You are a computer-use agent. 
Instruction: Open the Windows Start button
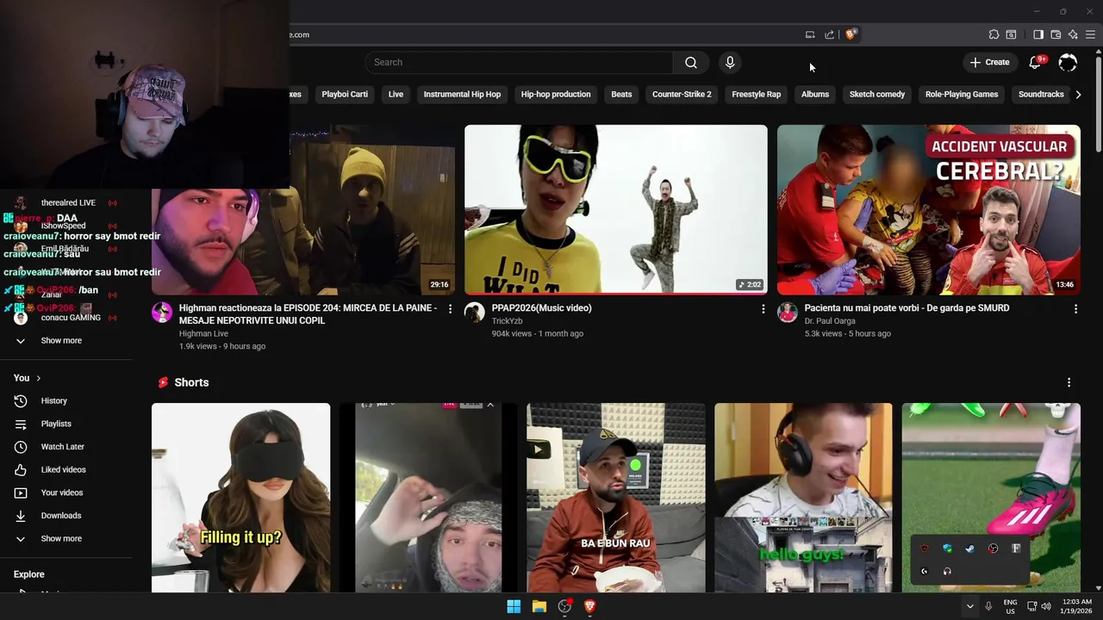coord(514,606)
